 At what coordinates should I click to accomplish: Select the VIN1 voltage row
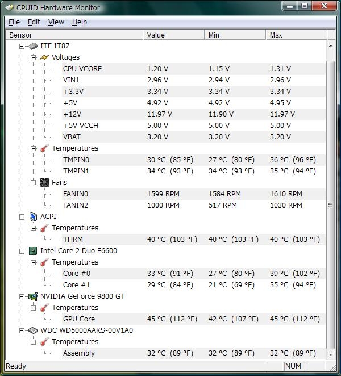coord(194,80)
